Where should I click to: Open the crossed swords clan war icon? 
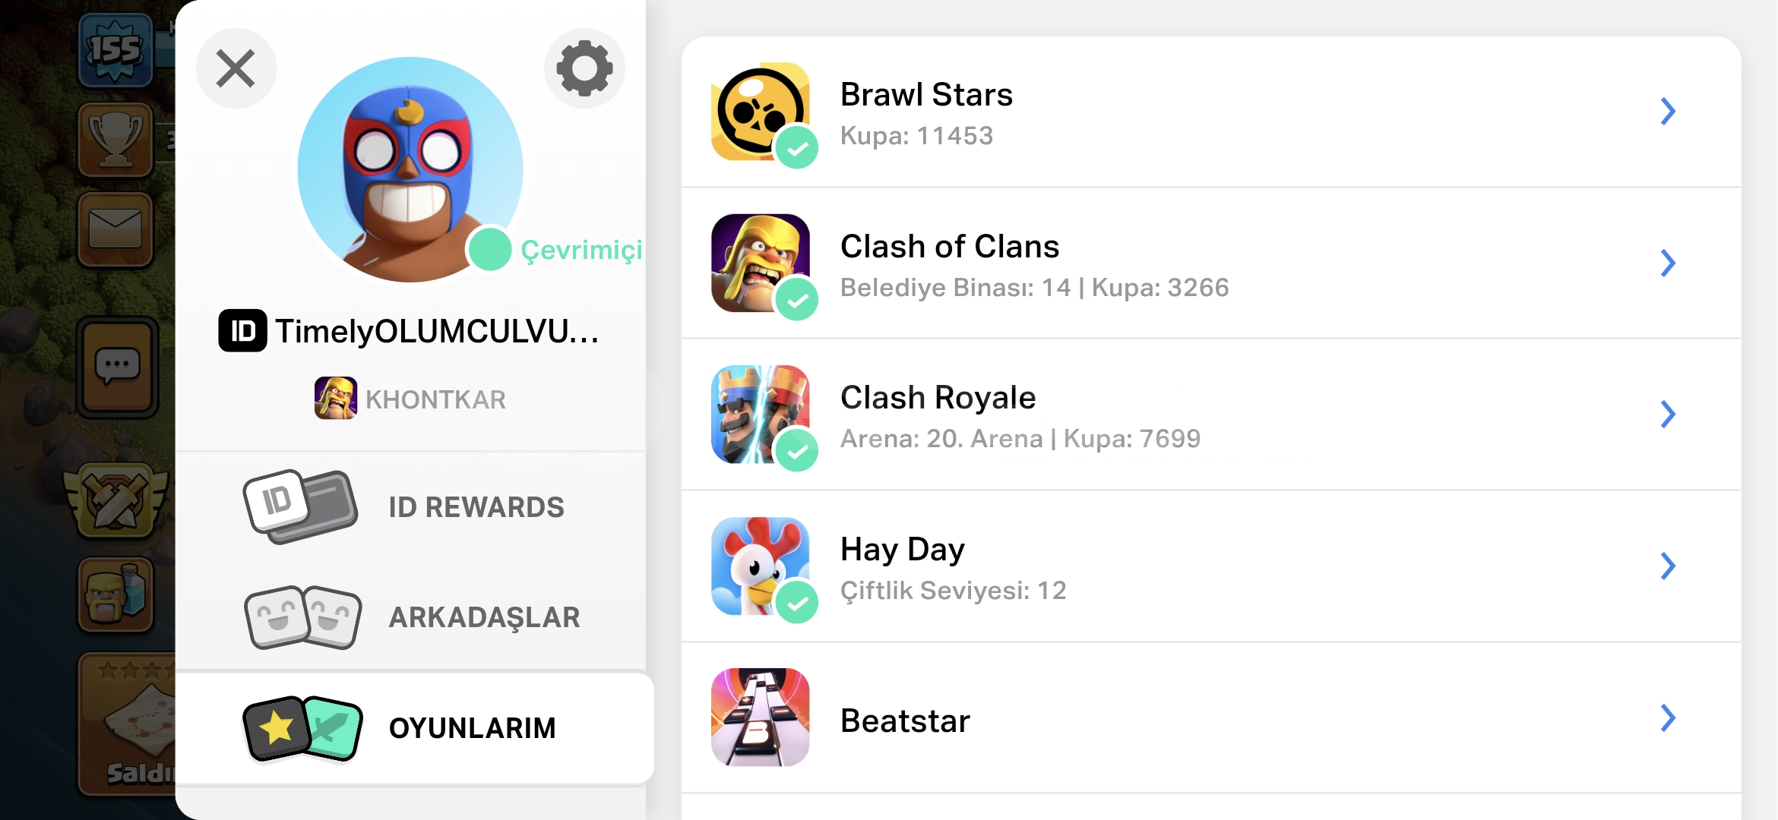(115, 501)
